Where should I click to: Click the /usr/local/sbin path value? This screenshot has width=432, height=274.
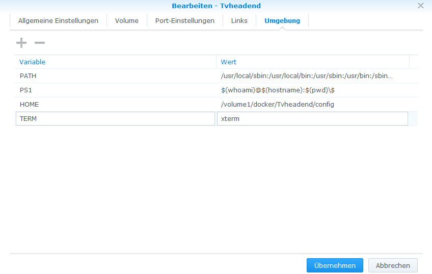(313, 76)
